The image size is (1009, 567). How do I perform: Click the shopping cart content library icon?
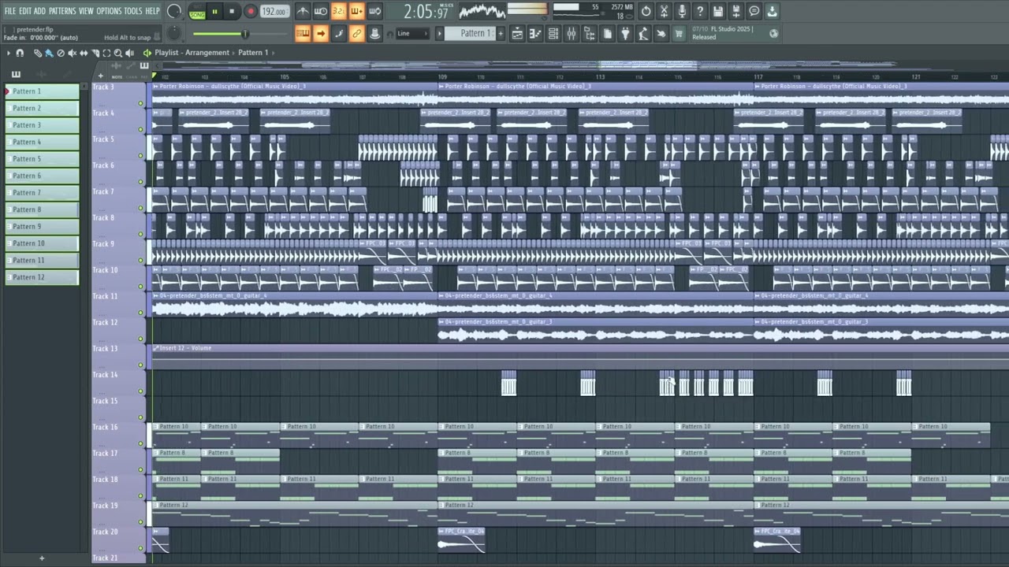point(679,33)
